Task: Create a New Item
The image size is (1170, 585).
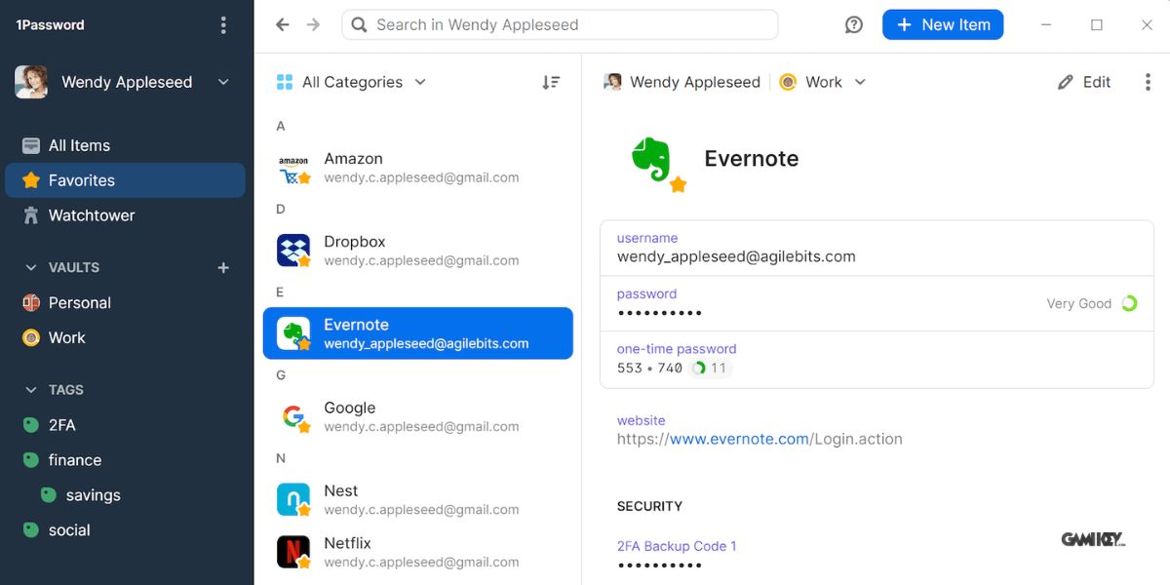Action: [x=943, y=25]
